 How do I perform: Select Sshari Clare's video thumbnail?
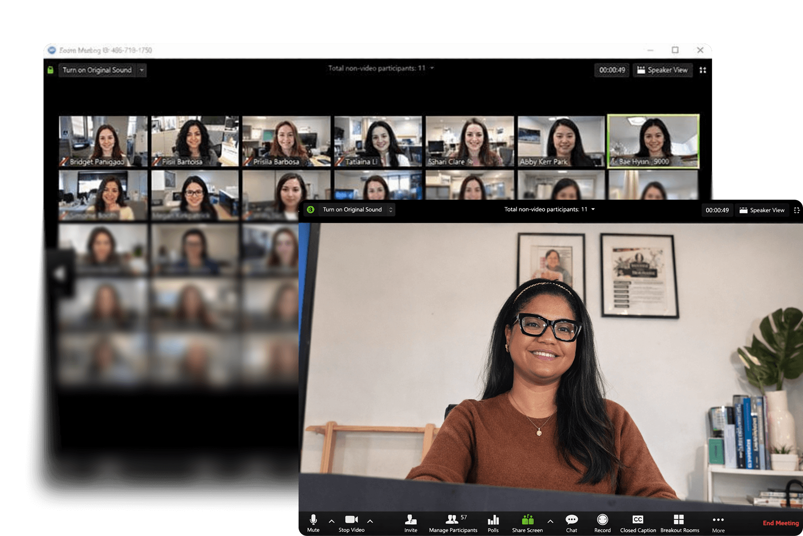[470, 141]
